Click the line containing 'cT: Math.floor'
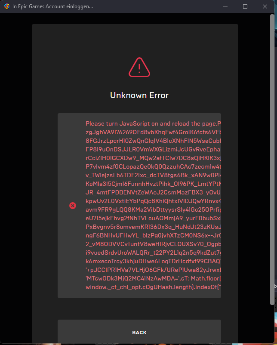 (x=154, y=278)
